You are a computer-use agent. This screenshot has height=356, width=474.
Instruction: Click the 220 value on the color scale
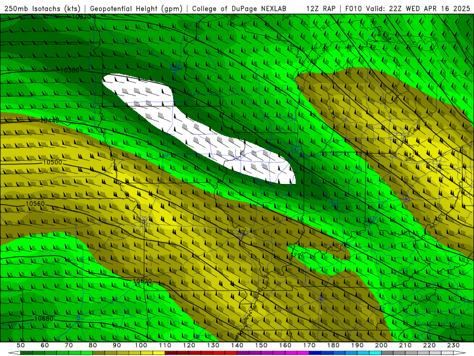[x=430, y=345]
